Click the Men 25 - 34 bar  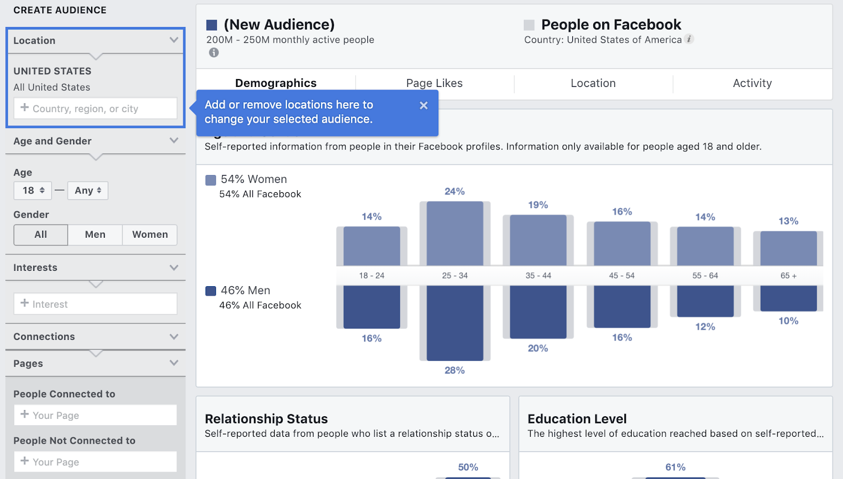[x=455, y=323]
